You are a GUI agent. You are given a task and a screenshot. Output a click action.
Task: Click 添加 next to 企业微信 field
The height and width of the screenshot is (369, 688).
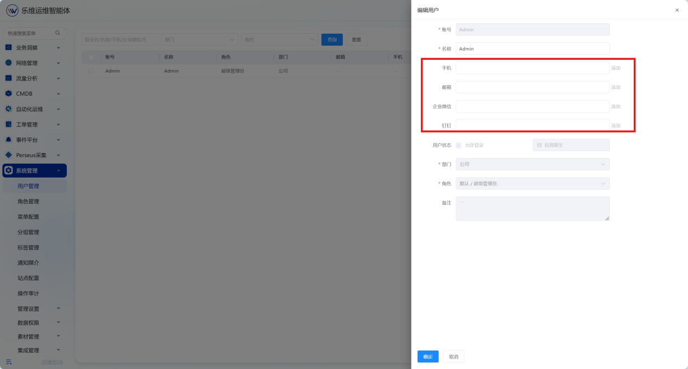(616, 107)
